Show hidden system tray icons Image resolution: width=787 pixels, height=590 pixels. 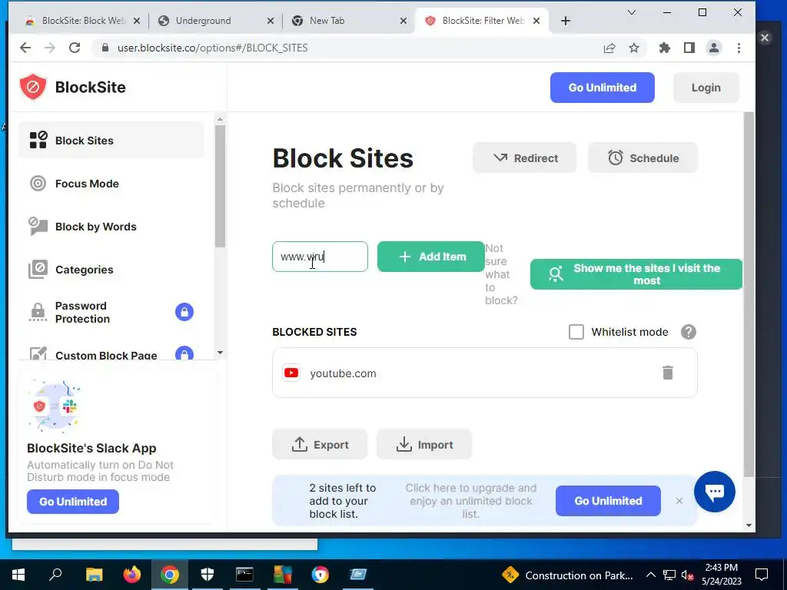pyautogui.click(x=650, y=575)
